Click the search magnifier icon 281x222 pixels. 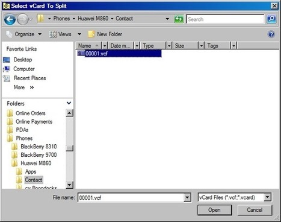click(x=271, y=19)
